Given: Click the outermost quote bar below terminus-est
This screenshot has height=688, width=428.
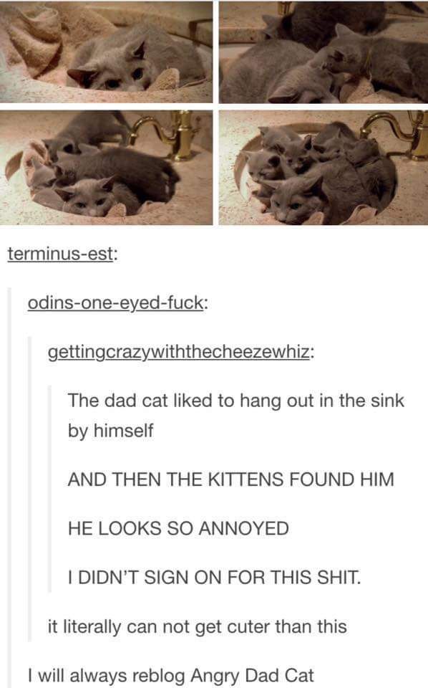Looking at the screenshot, I should click(x=9, y=488).
